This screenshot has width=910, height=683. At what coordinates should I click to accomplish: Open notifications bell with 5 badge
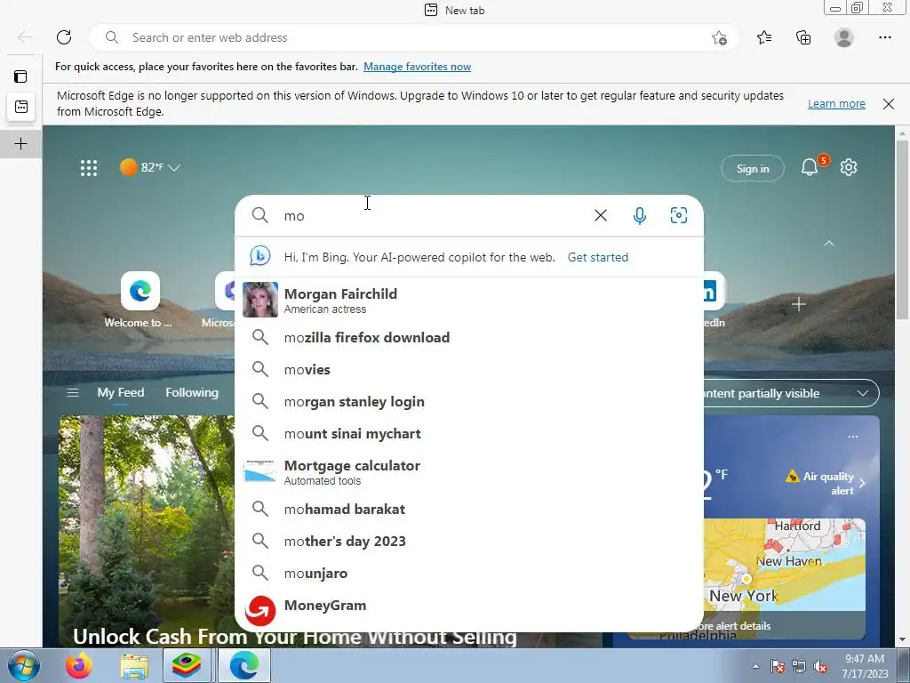810,167
